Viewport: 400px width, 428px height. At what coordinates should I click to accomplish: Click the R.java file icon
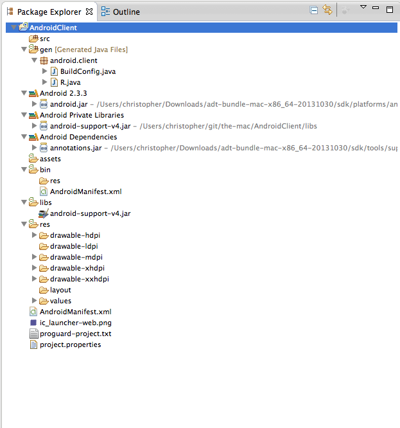pos(55,82)
